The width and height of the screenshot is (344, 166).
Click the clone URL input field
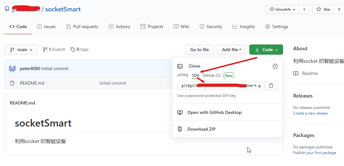(x=221, y=86)
